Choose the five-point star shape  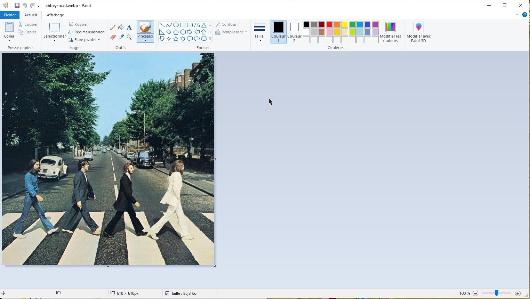pos(176,39)
